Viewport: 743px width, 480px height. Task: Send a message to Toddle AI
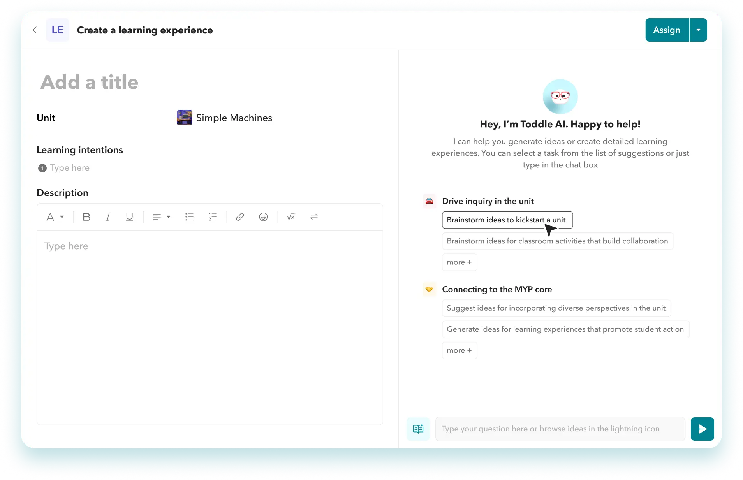(x=702, y=429)
